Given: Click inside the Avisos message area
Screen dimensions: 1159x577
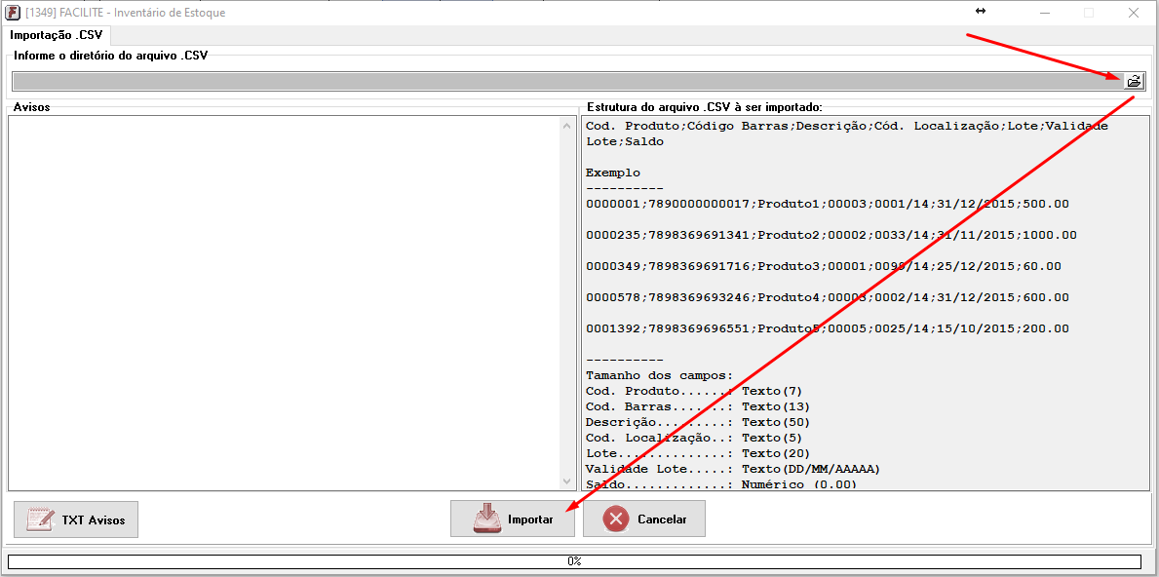Looking at the screenshot, I should click(x=283, y=303).
